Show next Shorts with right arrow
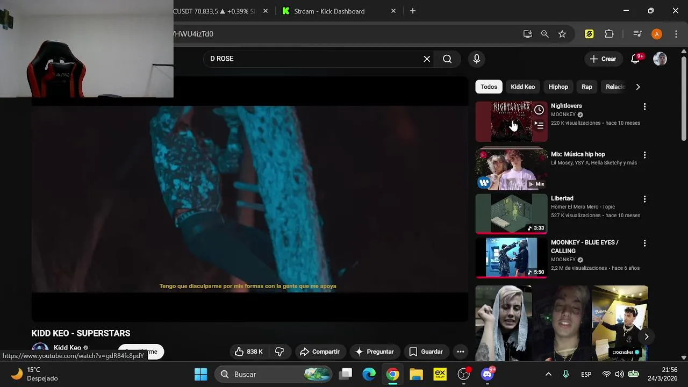This screenshot has width=688, height=387. pos(647,336)
